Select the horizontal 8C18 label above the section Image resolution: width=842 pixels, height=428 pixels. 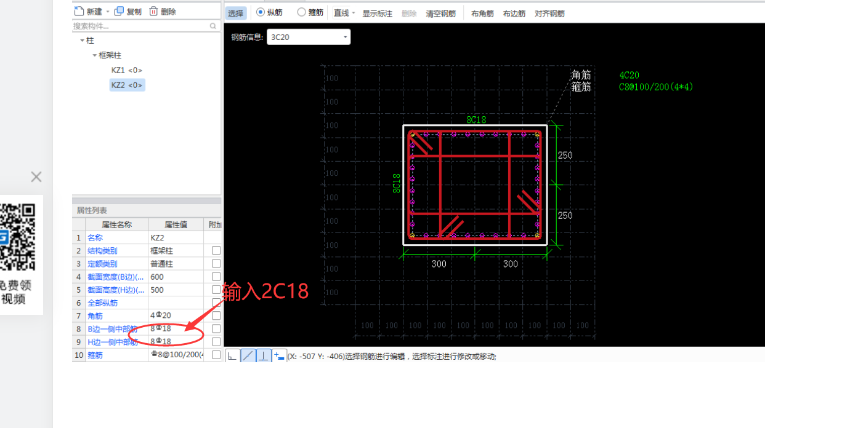click(x=476, y=120)
